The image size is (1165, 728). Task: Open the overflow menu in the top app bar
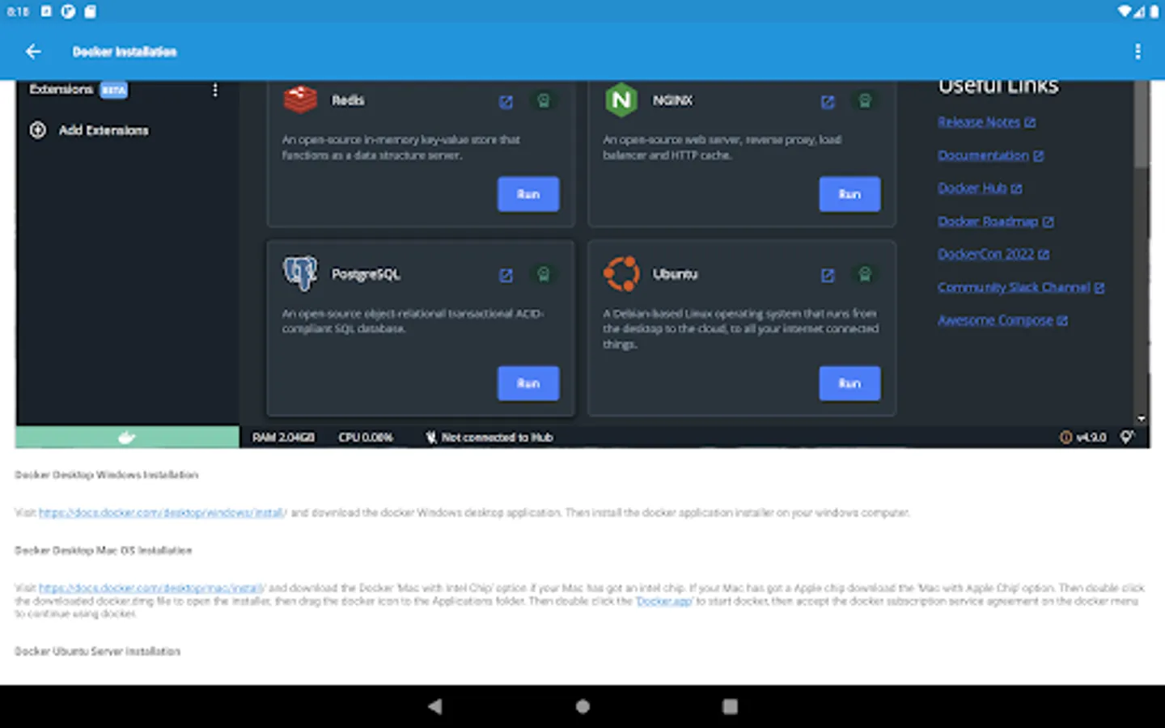[1137, 51]
